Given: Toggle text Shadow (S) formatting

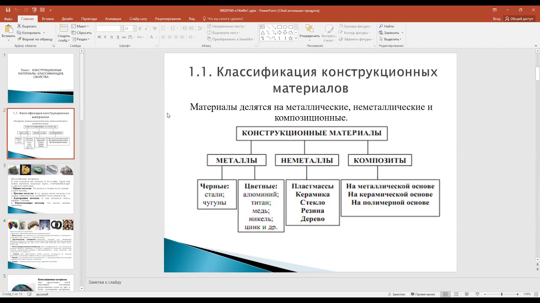Looking at the screenshot, I should (x=118, y=37).
